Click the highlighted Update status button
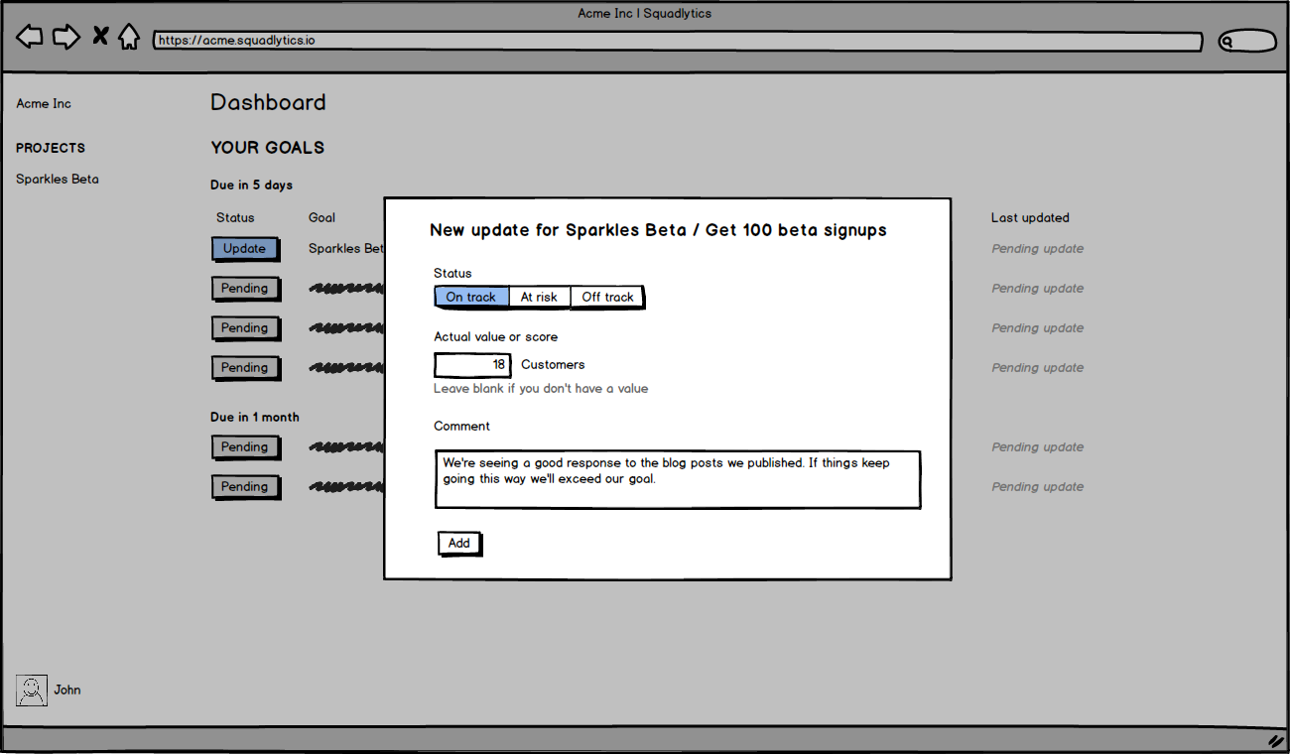This screenshot has height=754, width=1290. pyautogui.click(x=245, y=249)
